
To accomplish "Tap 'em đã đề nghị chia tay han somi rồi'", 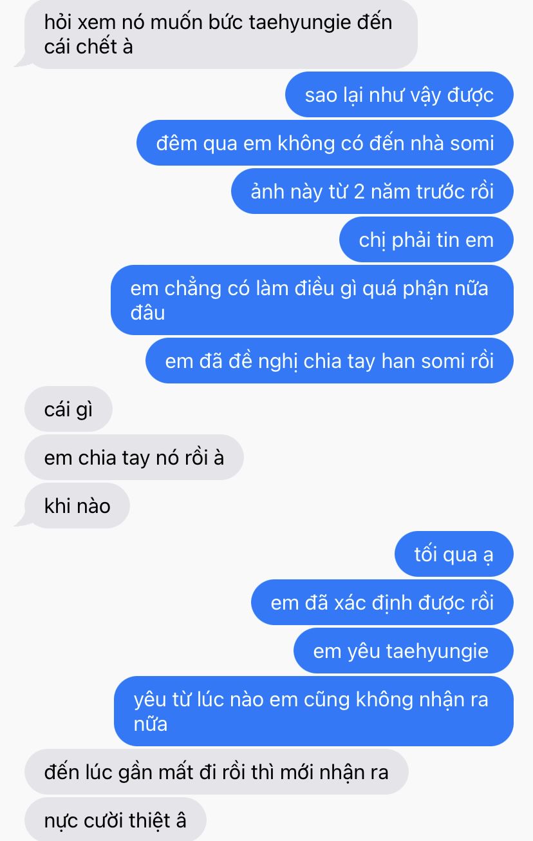I will (329, 361).
